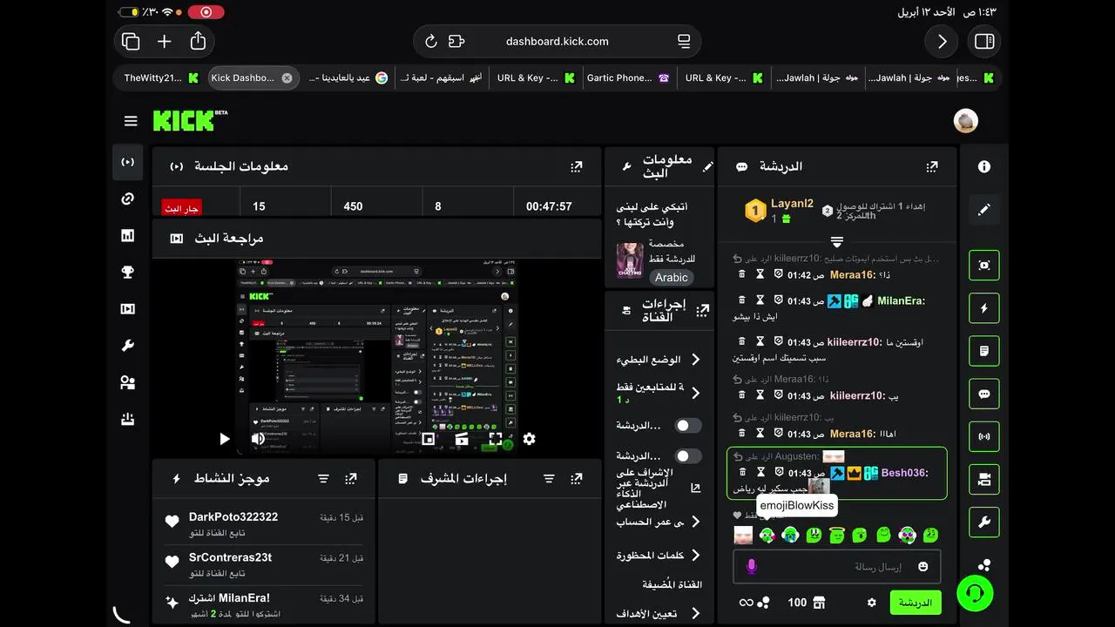Filter the moderator actions list
The image size is (1115, 627).
point(549,478)
